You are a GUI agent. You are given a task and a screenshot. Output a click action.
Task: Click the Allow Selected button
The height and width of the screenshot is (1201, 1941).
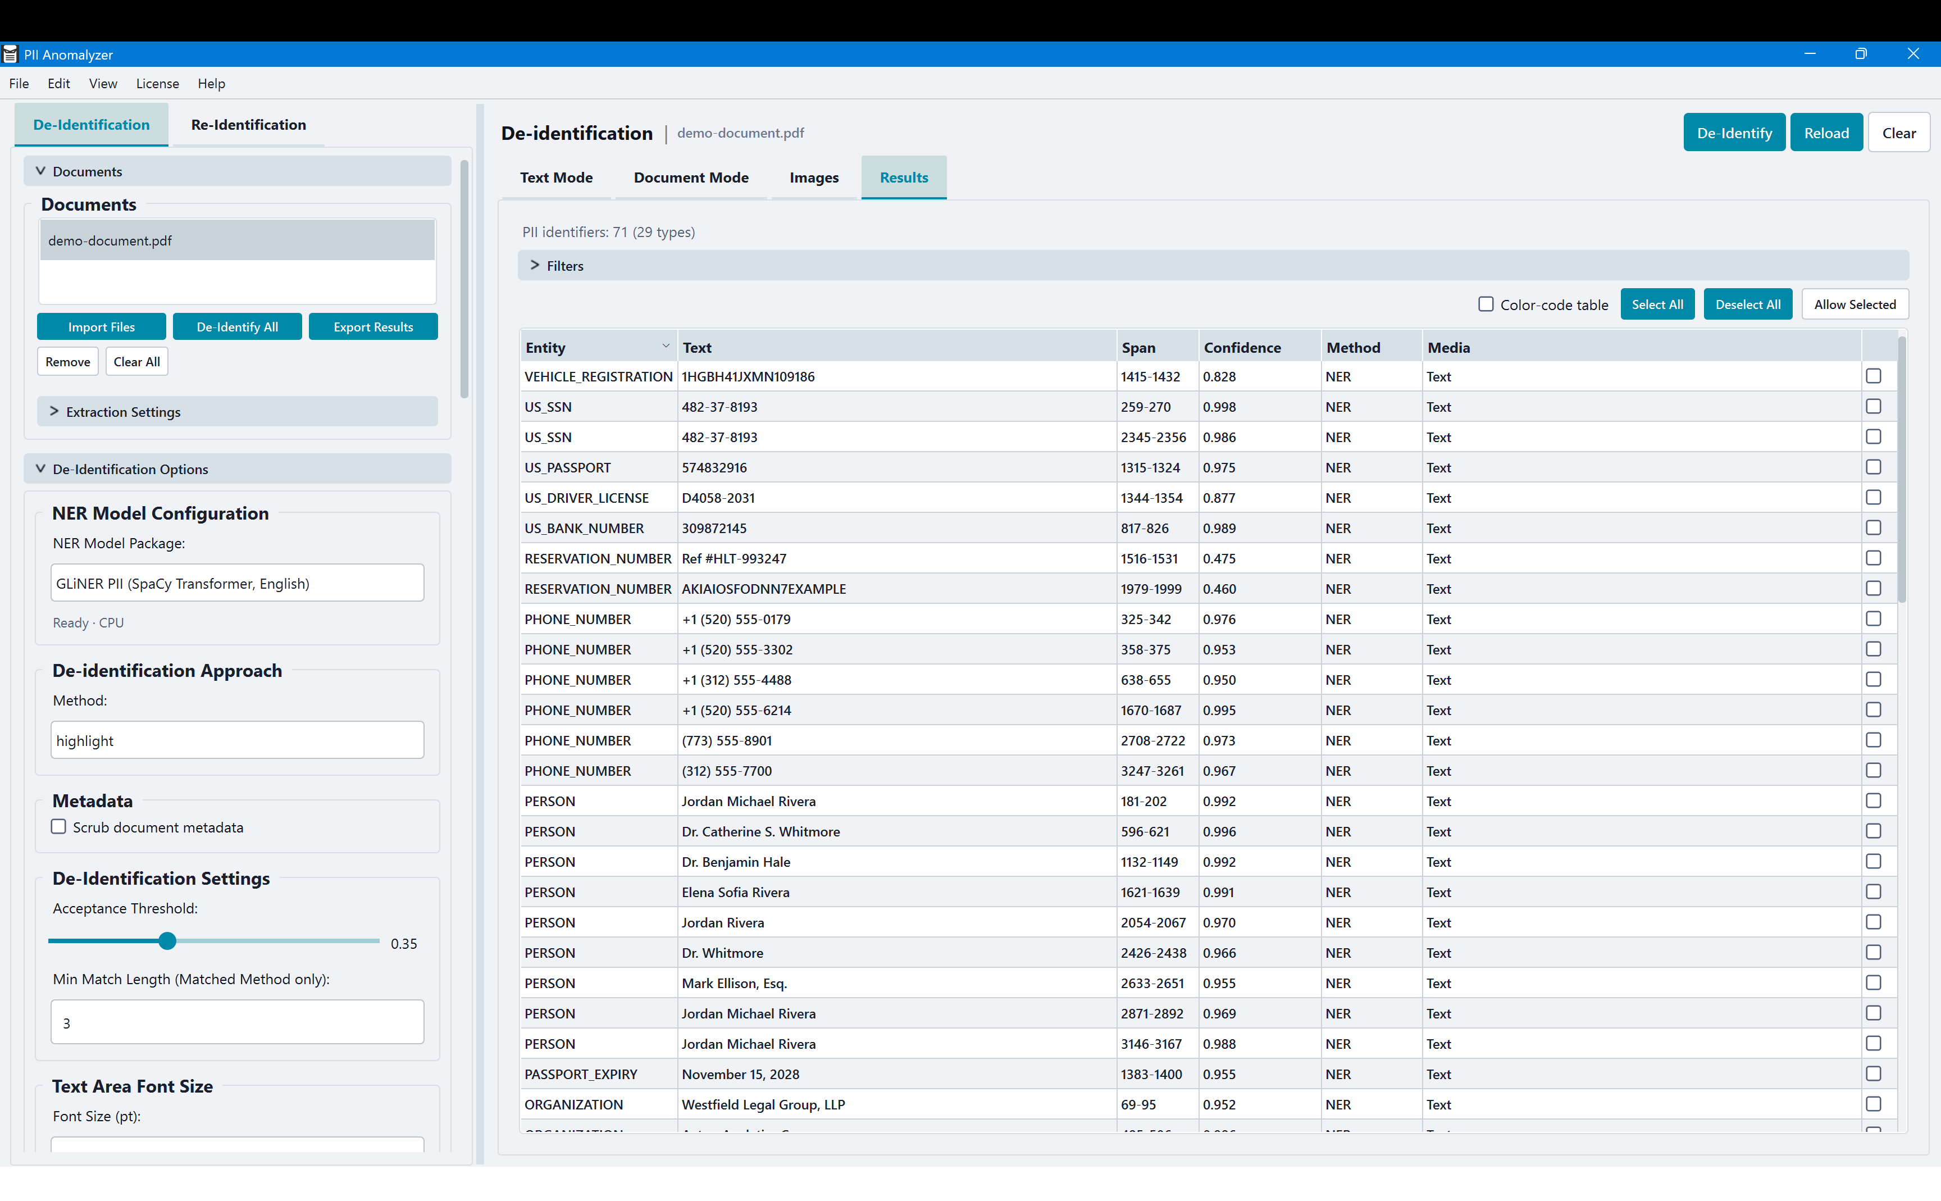pyautogui.click(x=1855, y=303)
